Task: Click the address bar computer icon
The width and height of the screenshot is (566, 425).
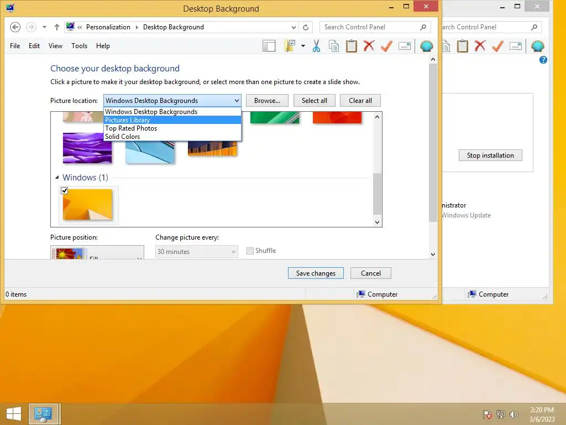Action: click(x=70, y=27)
